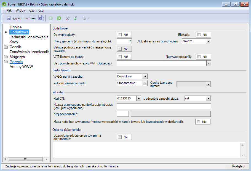Screen dimensions: 251x171
Task: Click the Magazyn folder icon
Action: pos(6,57)
